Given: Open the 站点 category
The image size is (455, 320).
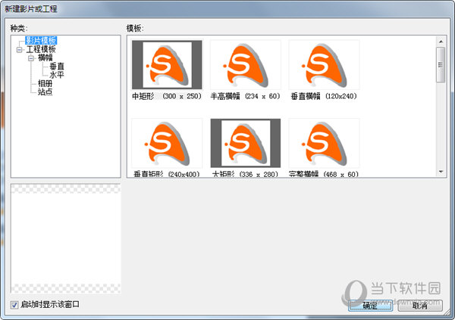Looking at the screenshot, I should click(x=45, y=91).
